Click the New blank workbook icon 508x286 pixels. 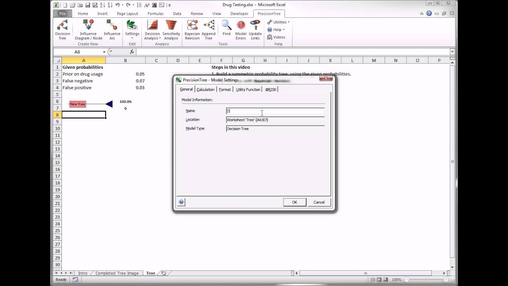(65, 5)
